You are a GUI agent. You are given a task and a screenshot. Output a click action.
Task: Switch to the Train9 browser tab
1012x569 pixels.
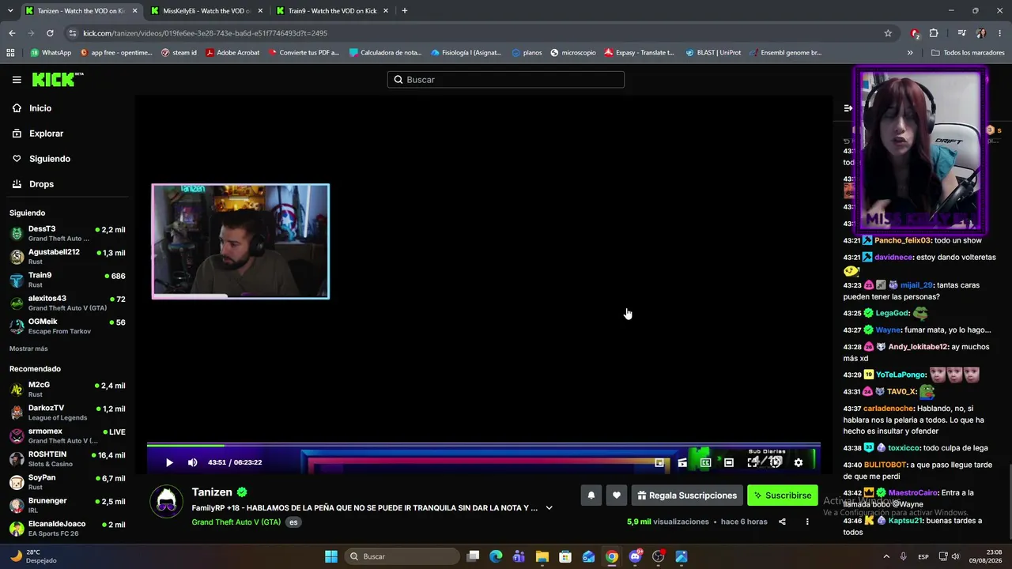pos(332,11)
